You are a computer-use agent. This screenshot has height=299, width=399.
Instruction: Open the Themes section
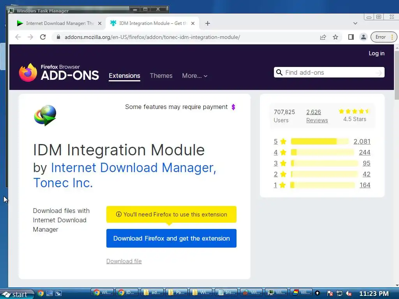point(161,76)
